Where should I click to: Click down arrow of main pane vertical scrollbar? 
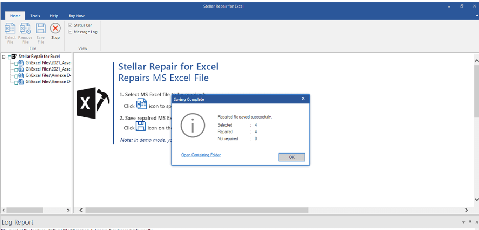476,199
